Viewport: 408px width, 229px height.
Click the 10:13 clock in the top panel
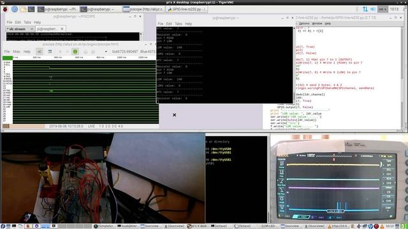pyautogui.click(x=394, y=10)
